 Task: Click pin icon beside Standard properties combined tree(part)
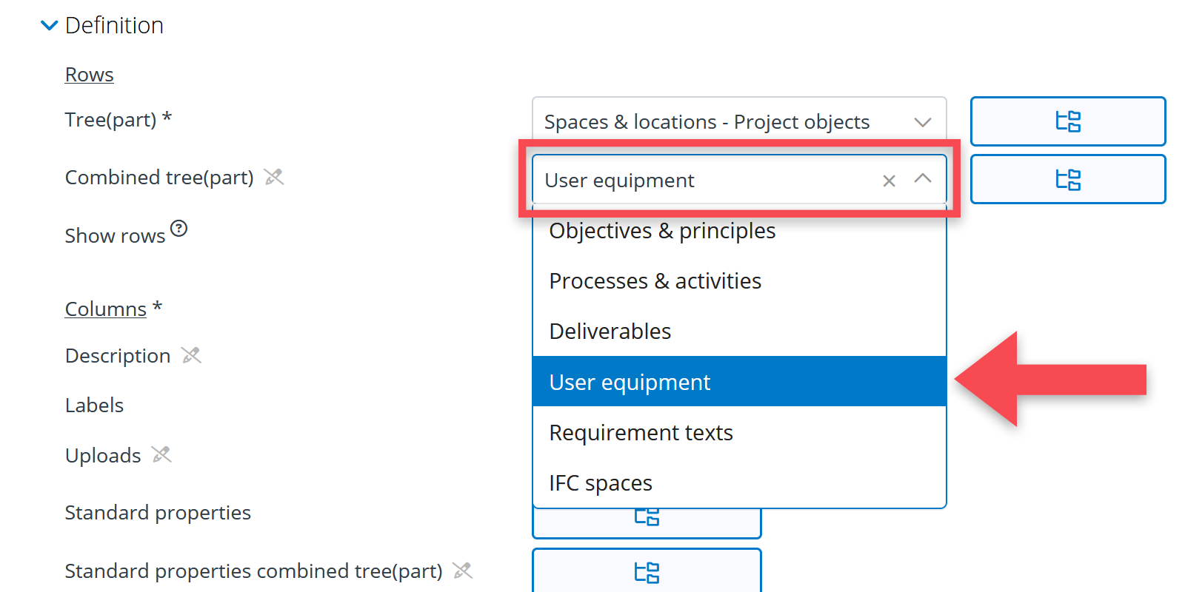click(x=463, y=571)
